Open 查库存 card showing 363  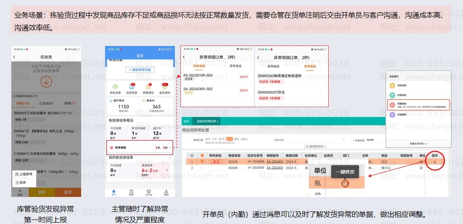point(156,105)
